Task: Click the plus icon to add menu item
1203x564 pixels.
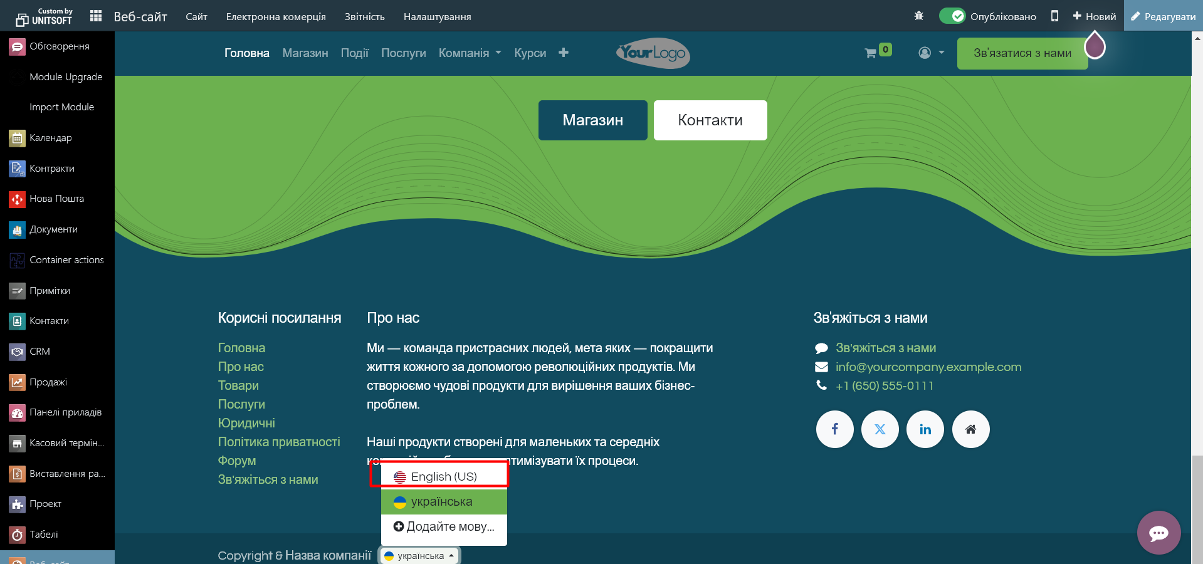Action: pyautogui.click(x=564, y=53)
